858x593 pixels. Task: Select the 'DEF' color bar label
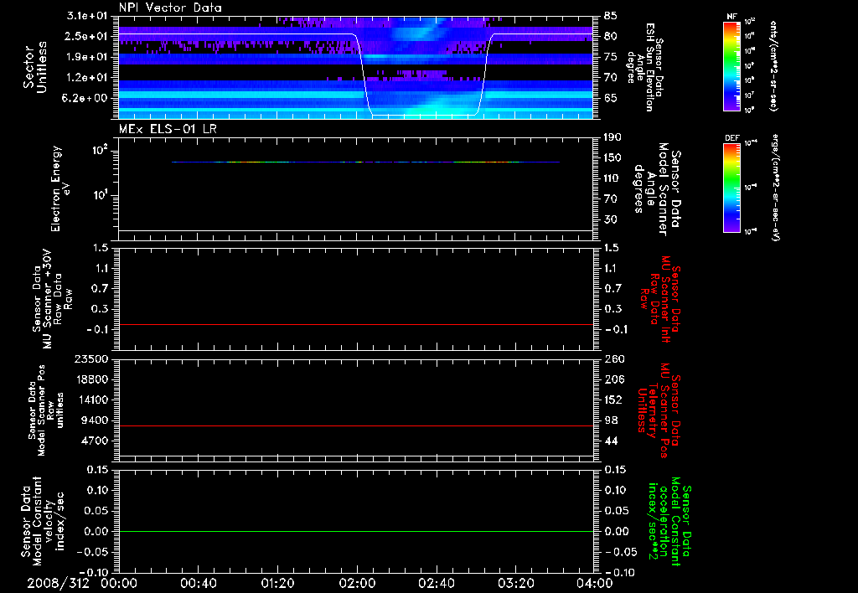[731, 138]
